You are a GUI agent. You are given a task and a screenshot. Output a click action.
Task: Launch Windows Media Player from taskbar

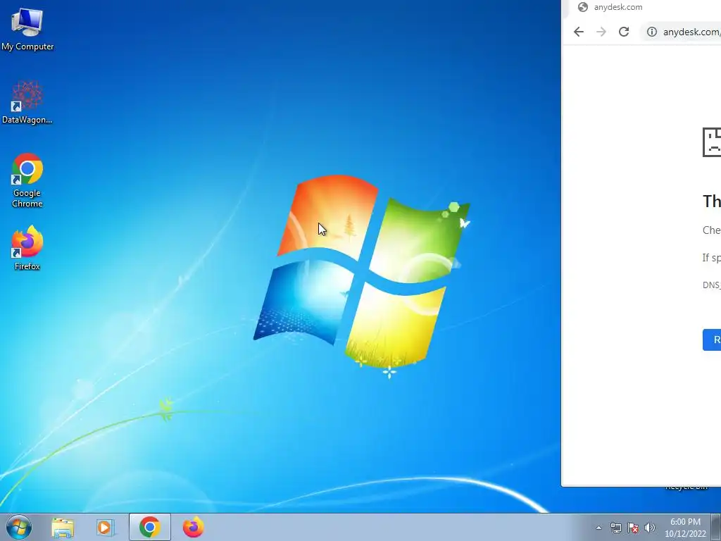tap(106, 528)
